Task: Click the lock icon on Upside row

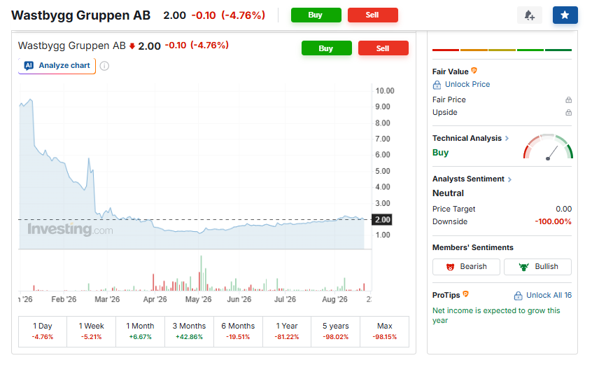Action: point(569,113)
